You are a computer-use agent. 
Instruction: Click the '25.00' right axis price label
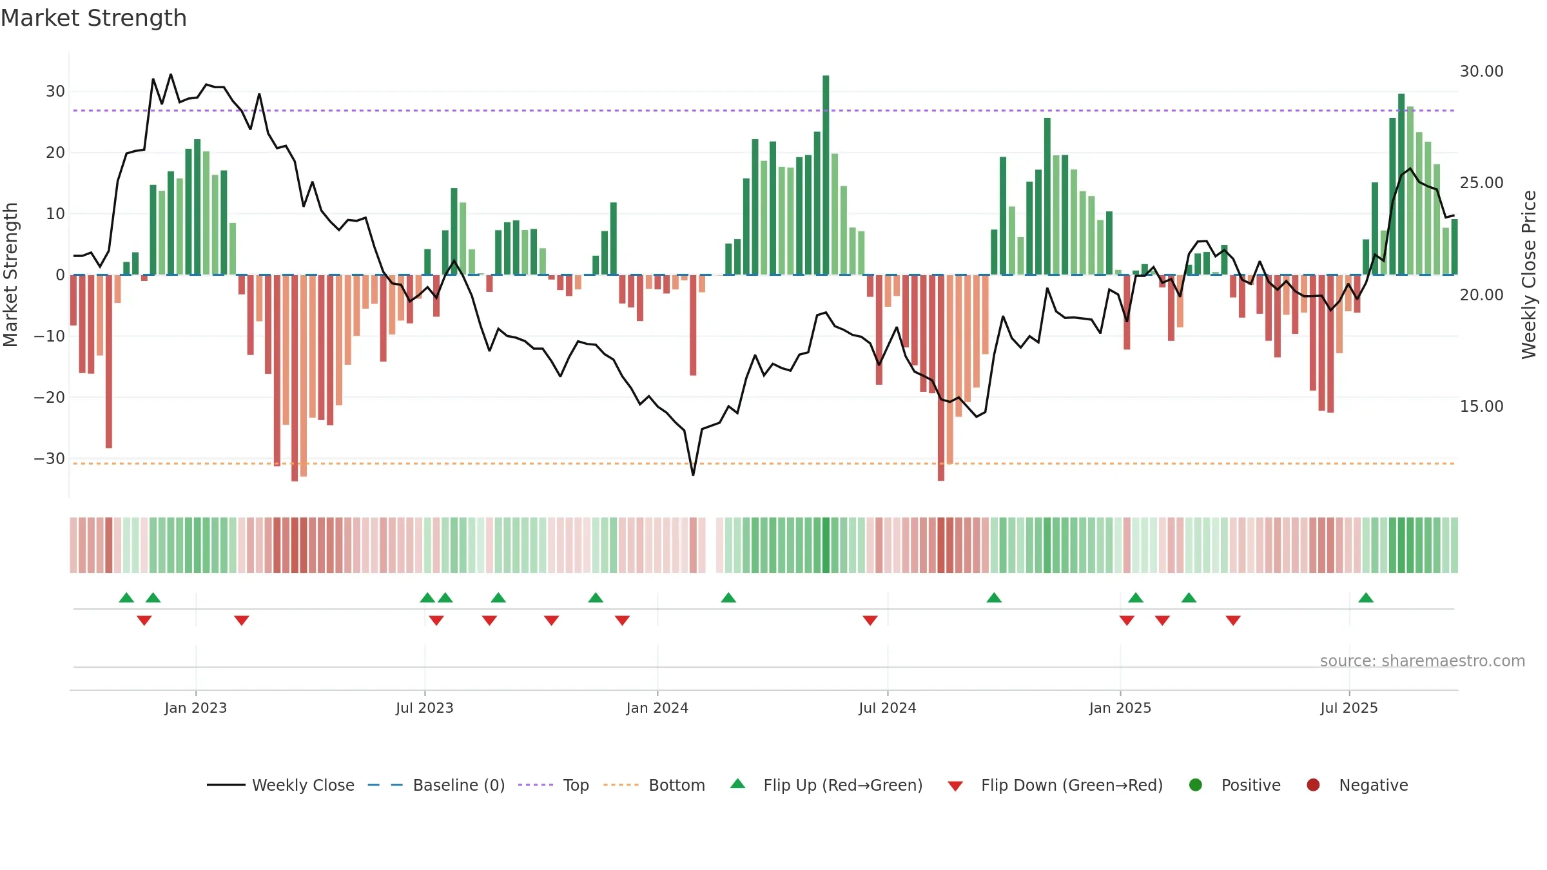[1481, 182]
